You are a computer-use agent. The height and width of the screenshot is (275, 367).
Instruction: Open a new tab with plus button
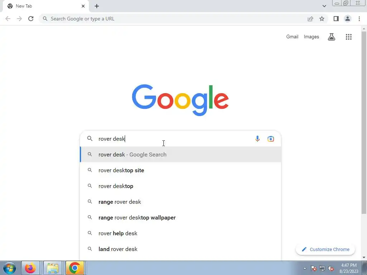(x=97, y=6)
